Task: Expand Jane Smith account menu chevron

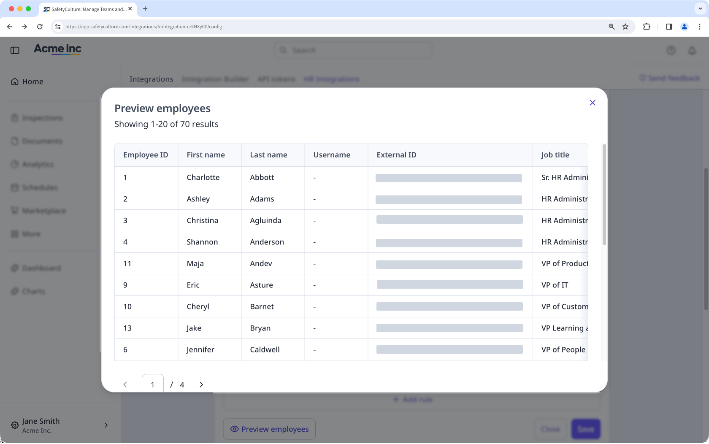Action: (106, 425)
